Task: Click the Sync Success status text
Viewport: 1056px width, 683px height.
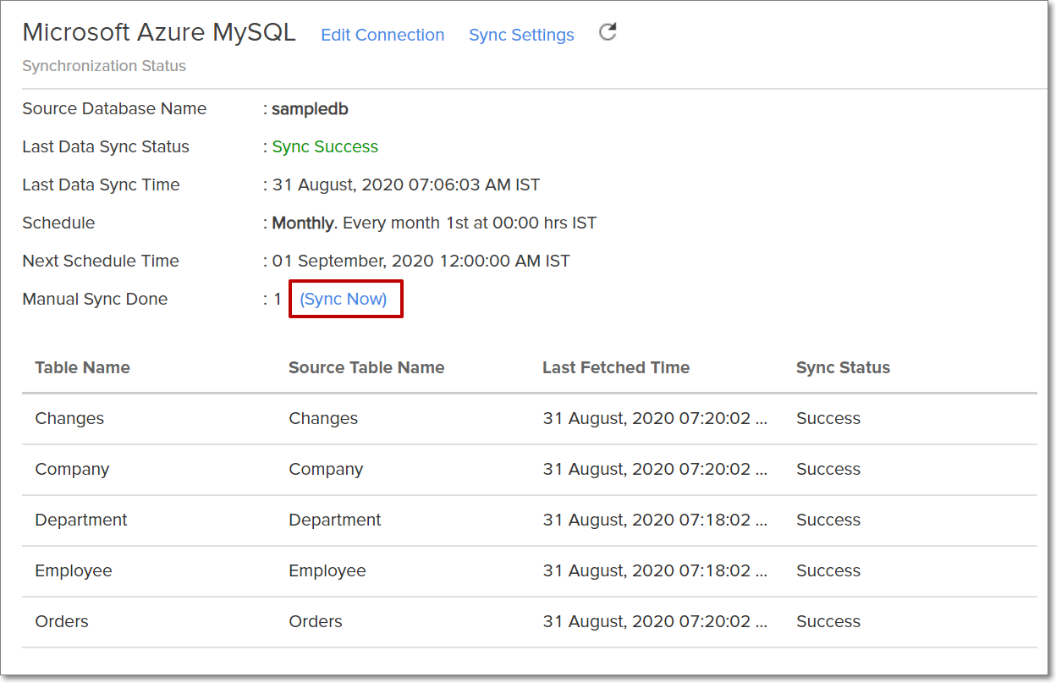Action: 324,146
